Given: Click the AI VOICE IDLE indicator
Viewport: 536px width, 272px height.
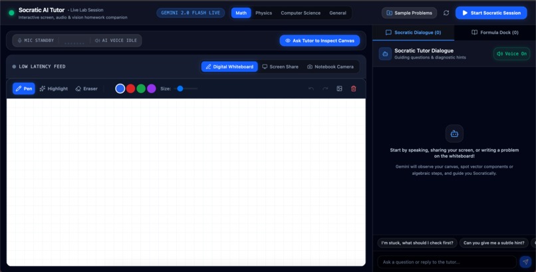Looking at the screenshot, I should point(116,41).
